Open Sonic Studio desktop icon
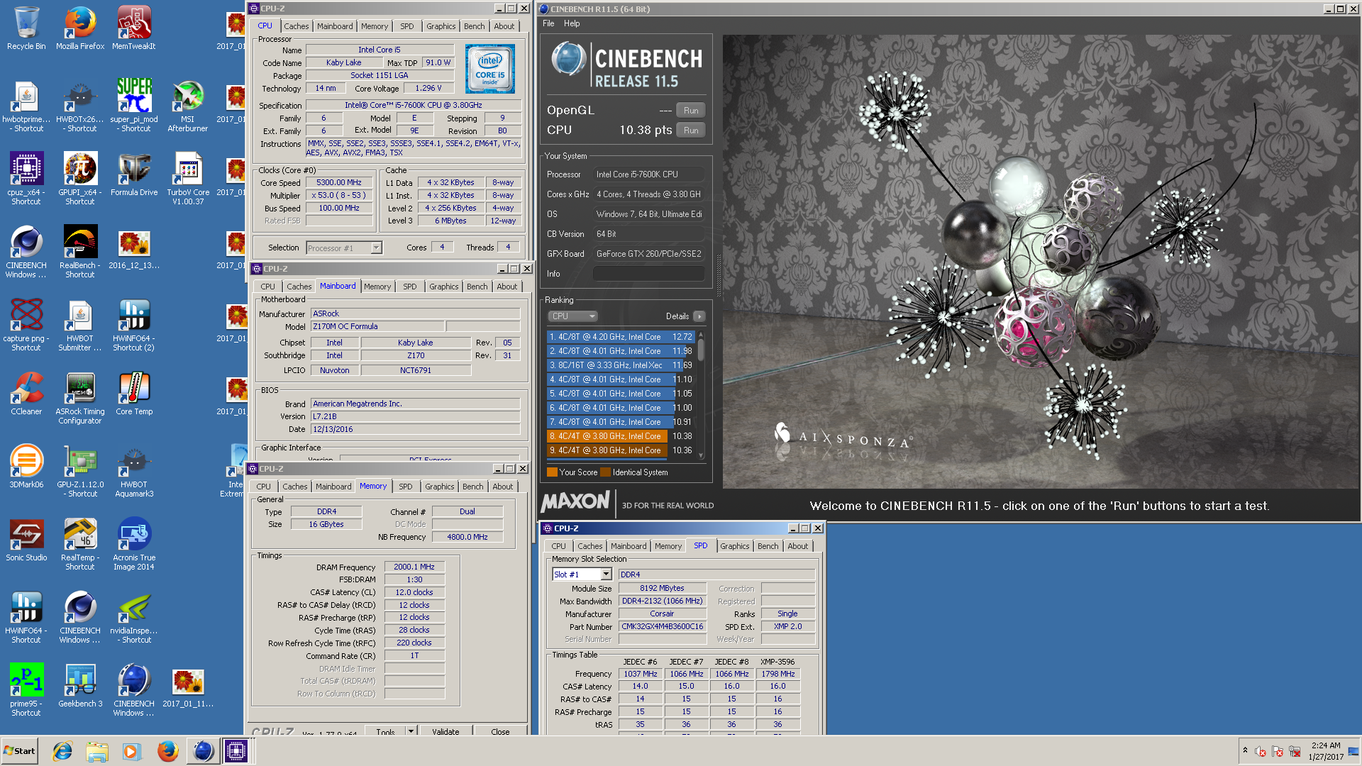Image resolution: width=1362 pixels, height=766 pixels. tap(26, 540)
